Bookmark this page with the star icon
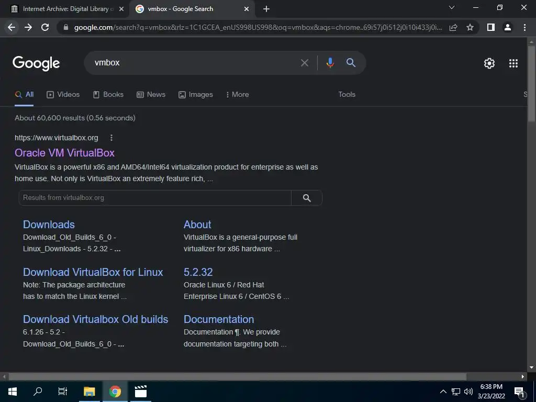Screen dimensions: 536x402 [470, 27]
